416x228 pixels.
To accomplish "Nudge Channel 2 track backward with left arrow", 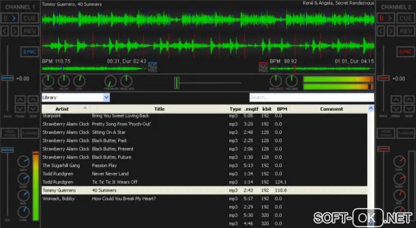I will click(381, 31).
